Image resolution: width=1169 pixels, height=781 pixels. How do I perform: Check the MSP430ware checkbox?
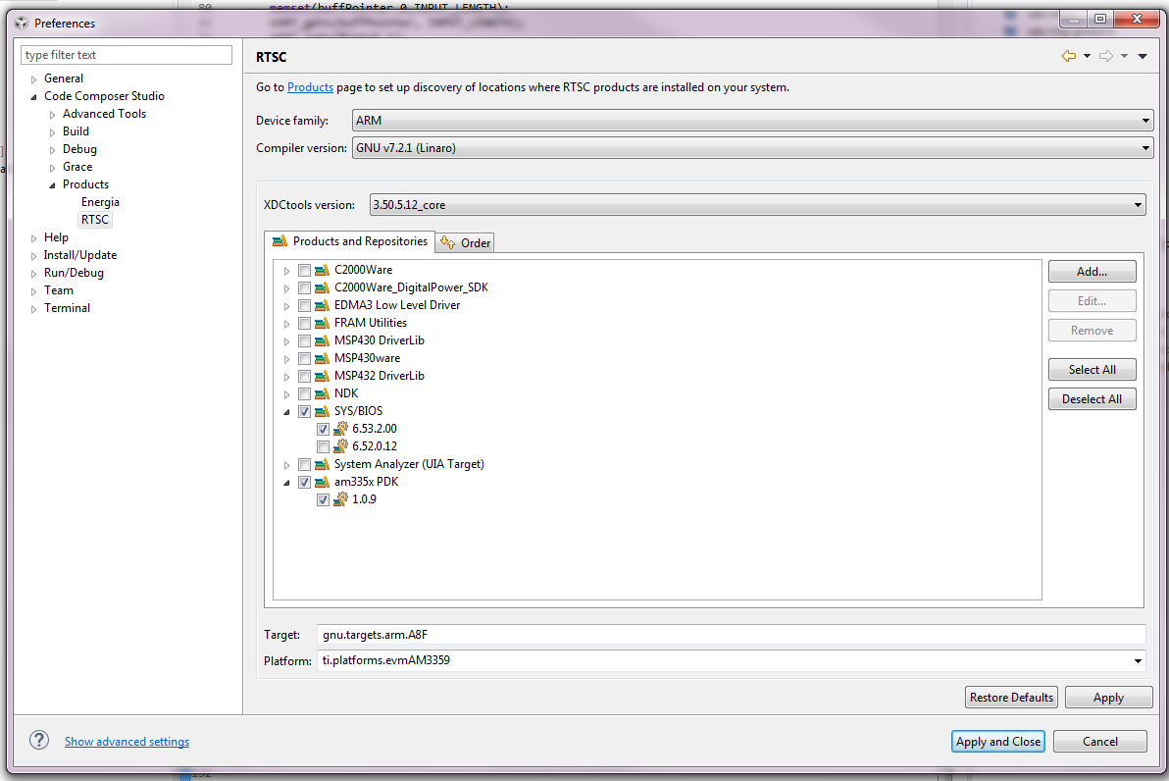tap(304, 358)
